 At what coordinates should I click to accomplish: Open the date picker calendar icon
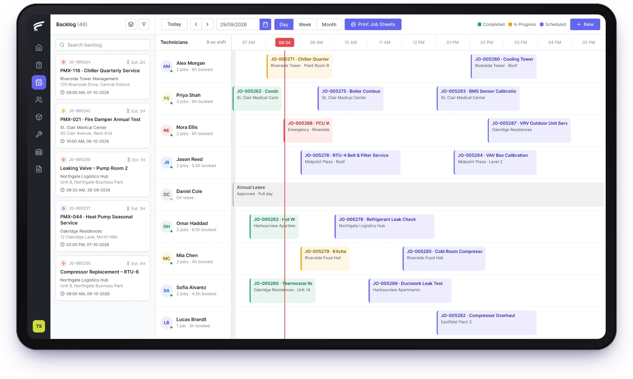[265, 24]
